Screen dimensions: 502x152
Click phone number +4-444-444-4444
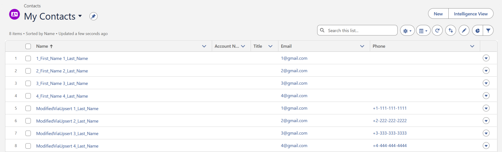click(x=390, y=146)
